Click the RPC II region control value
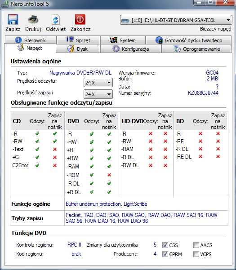 [74, 245]
